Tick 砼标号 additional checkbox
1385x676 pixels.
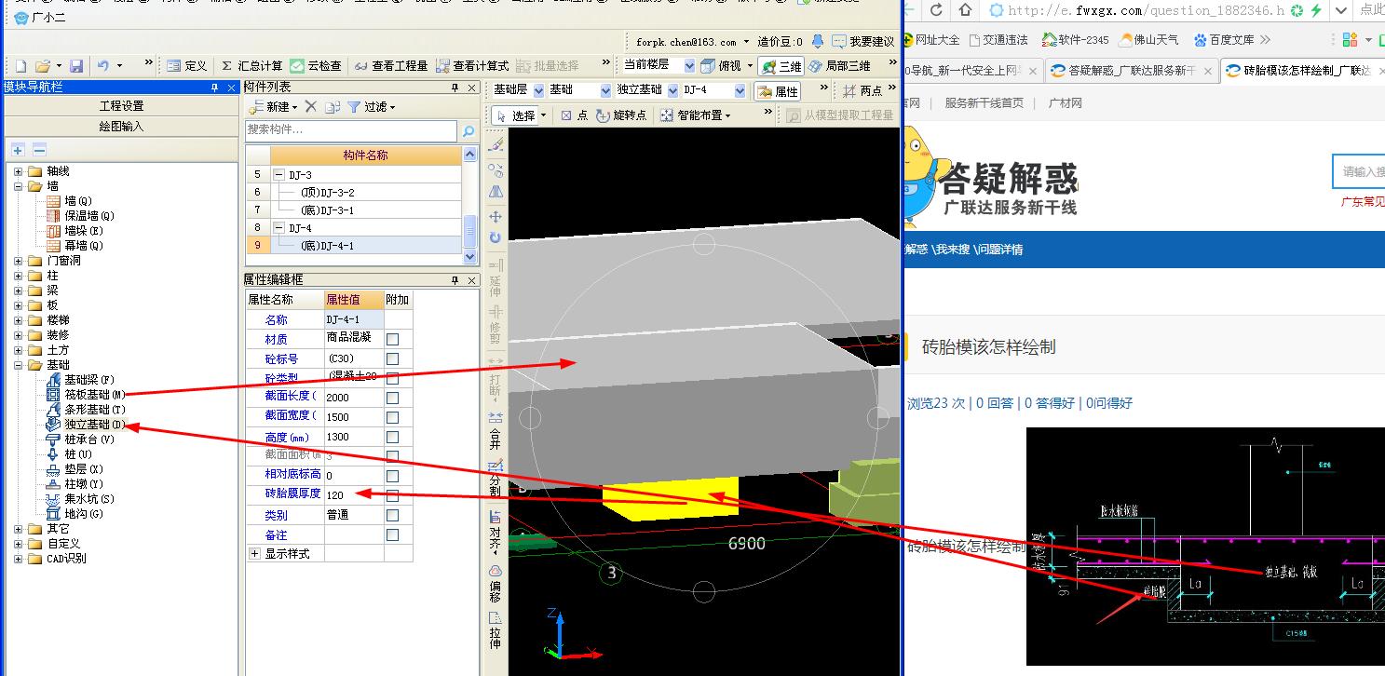[x=392, y=358]
